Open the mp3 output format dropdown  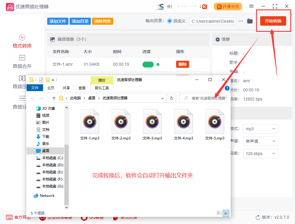pos(260,129)
